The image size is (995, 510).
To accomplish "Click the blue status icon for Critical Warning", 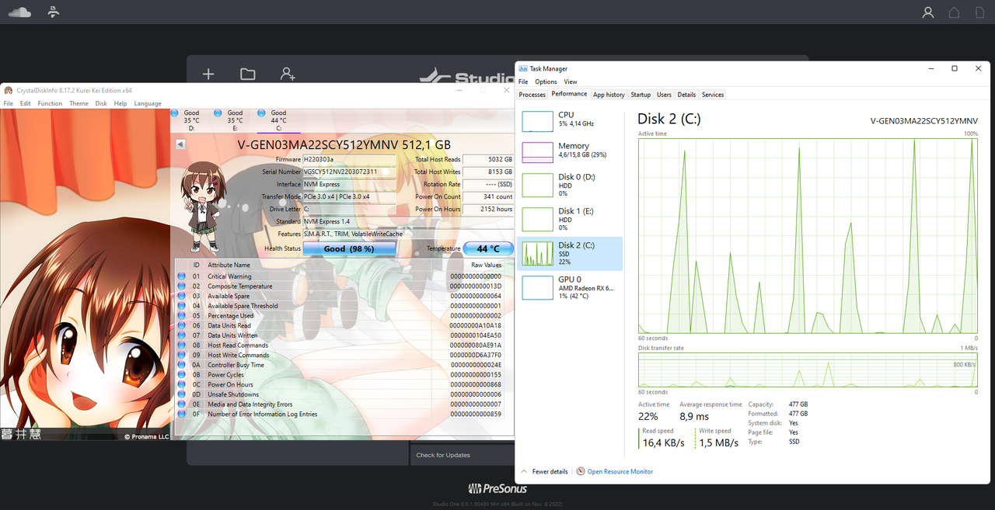I will click(x=181, y=276).
